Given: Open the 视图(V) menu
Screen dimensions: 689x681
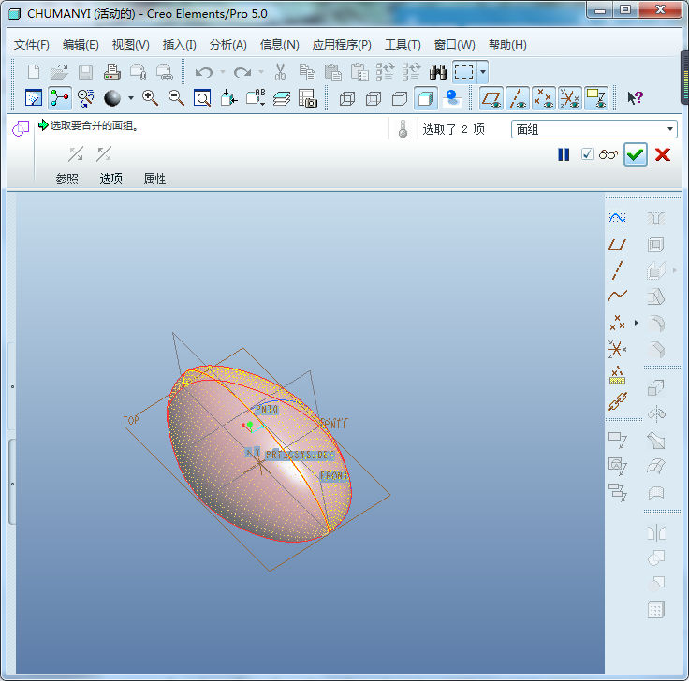Looking at the screenshot, I should coord(130,45).
